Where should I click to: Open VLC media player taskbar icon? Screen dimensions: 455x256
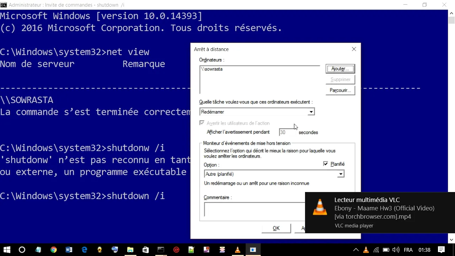click(x=237, y=250)
